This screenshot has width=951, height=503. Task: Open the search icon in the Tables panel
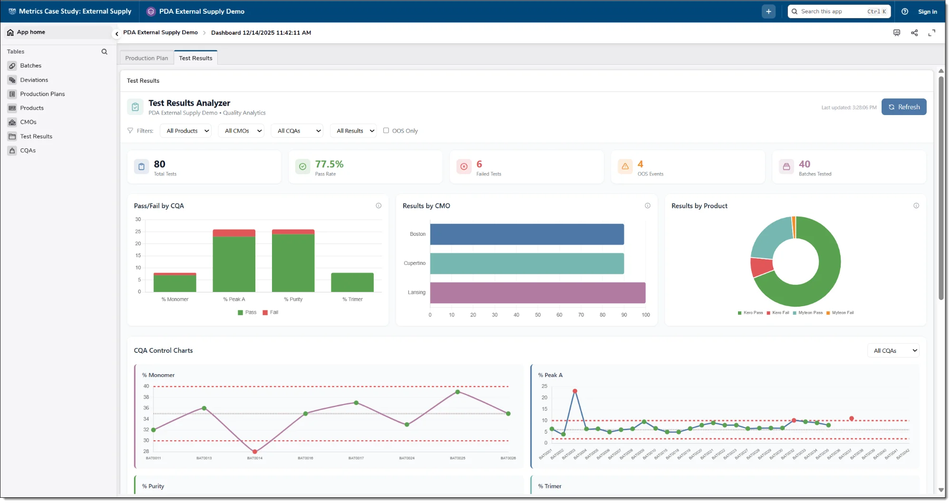pos(104,51)
